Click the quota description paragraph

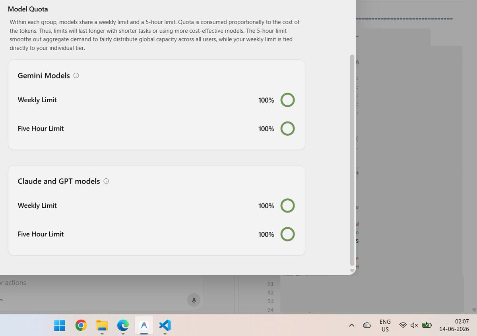[155, 35]
